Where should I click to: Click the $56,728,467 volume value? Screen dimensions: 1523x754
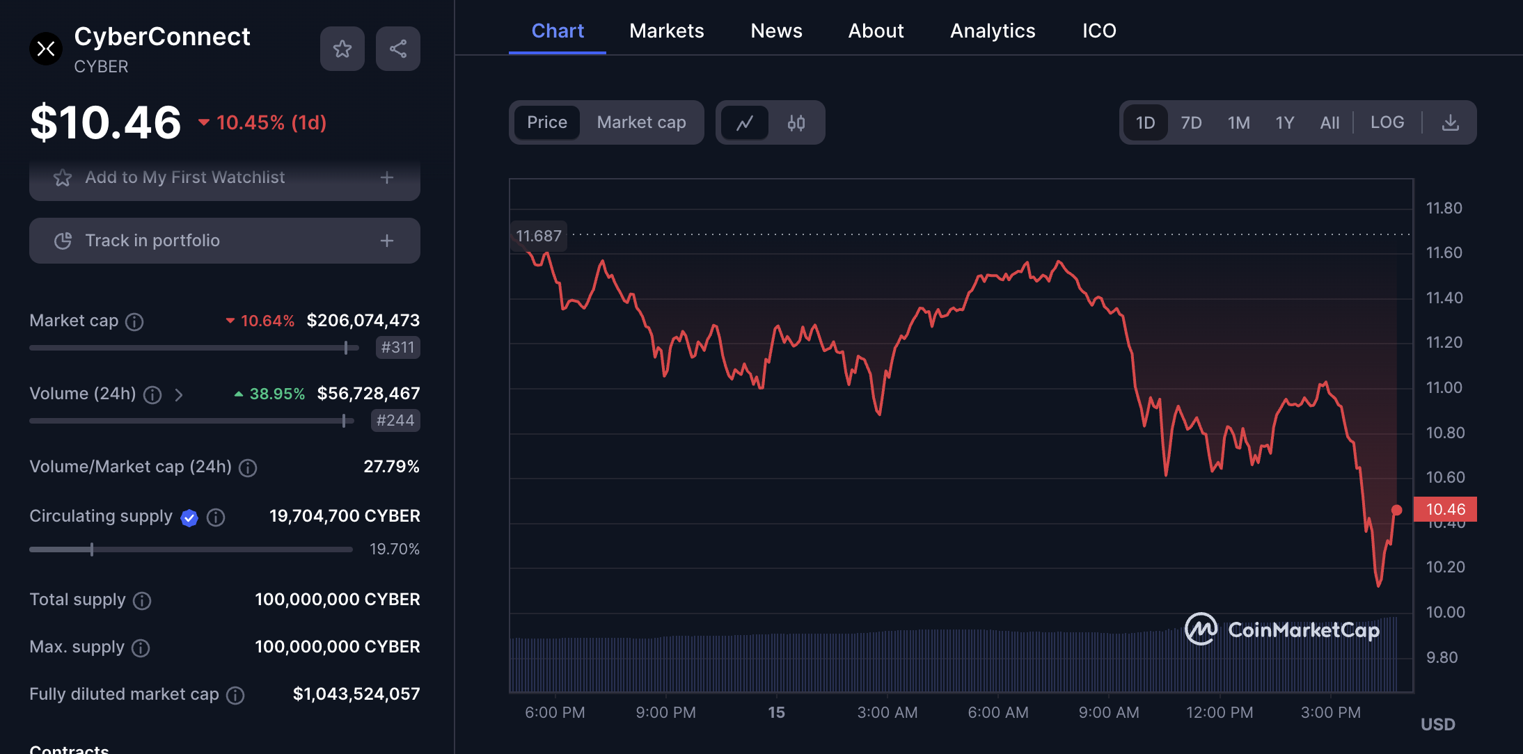pyautogui.click(x=368, y=393)
